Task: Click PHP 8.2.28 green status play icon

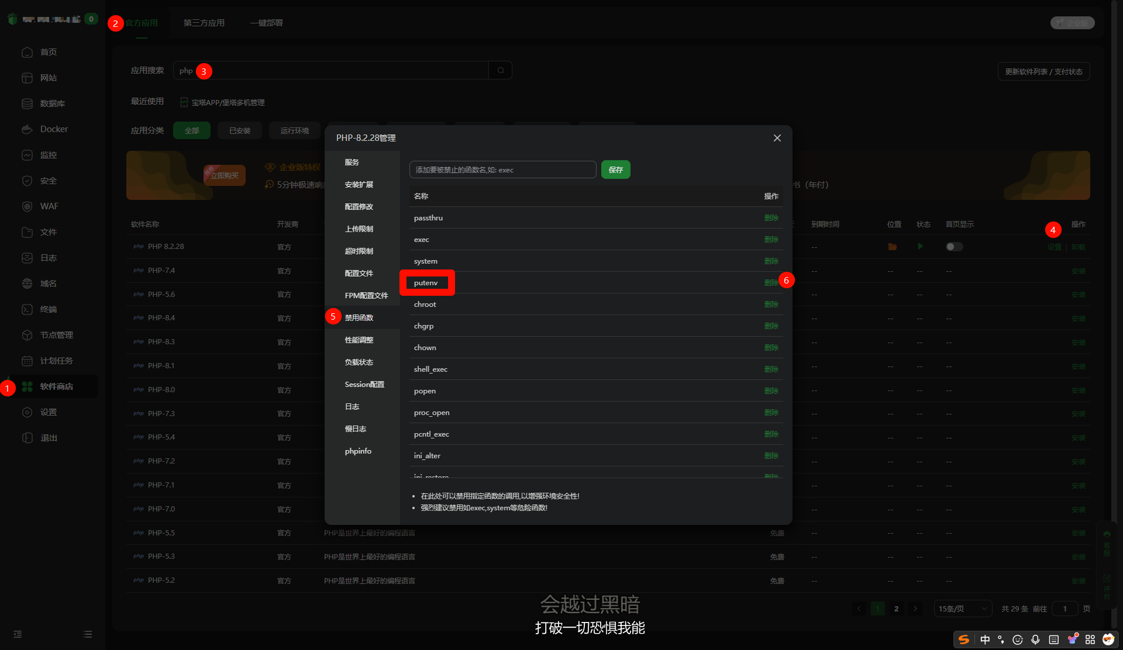Action: (921, 247)
